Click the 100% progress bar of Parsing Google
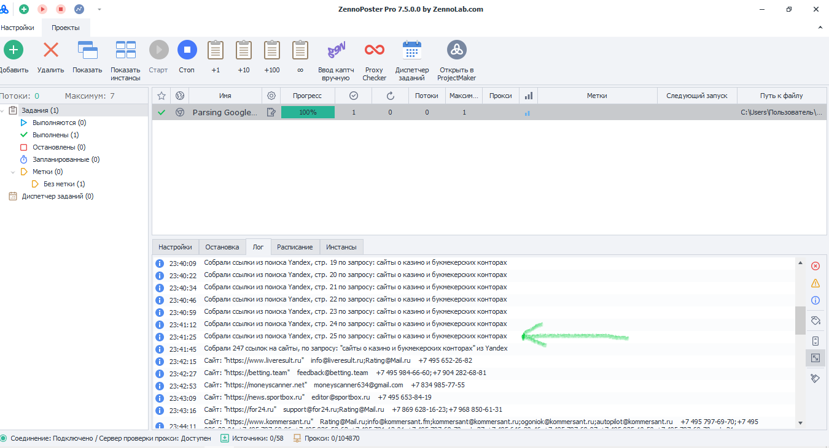Image resolution: width=829 pixels, height=448 pixels. point(308,112)
